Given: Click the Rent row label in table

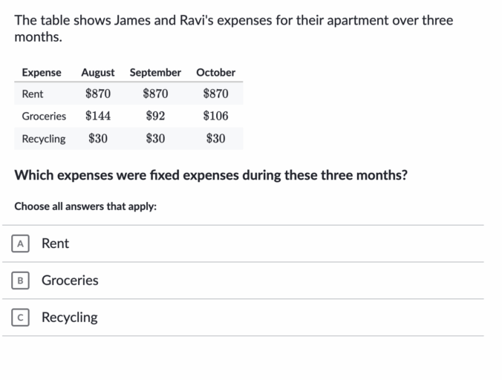Looking at the screenshot, I should (33, 94).
